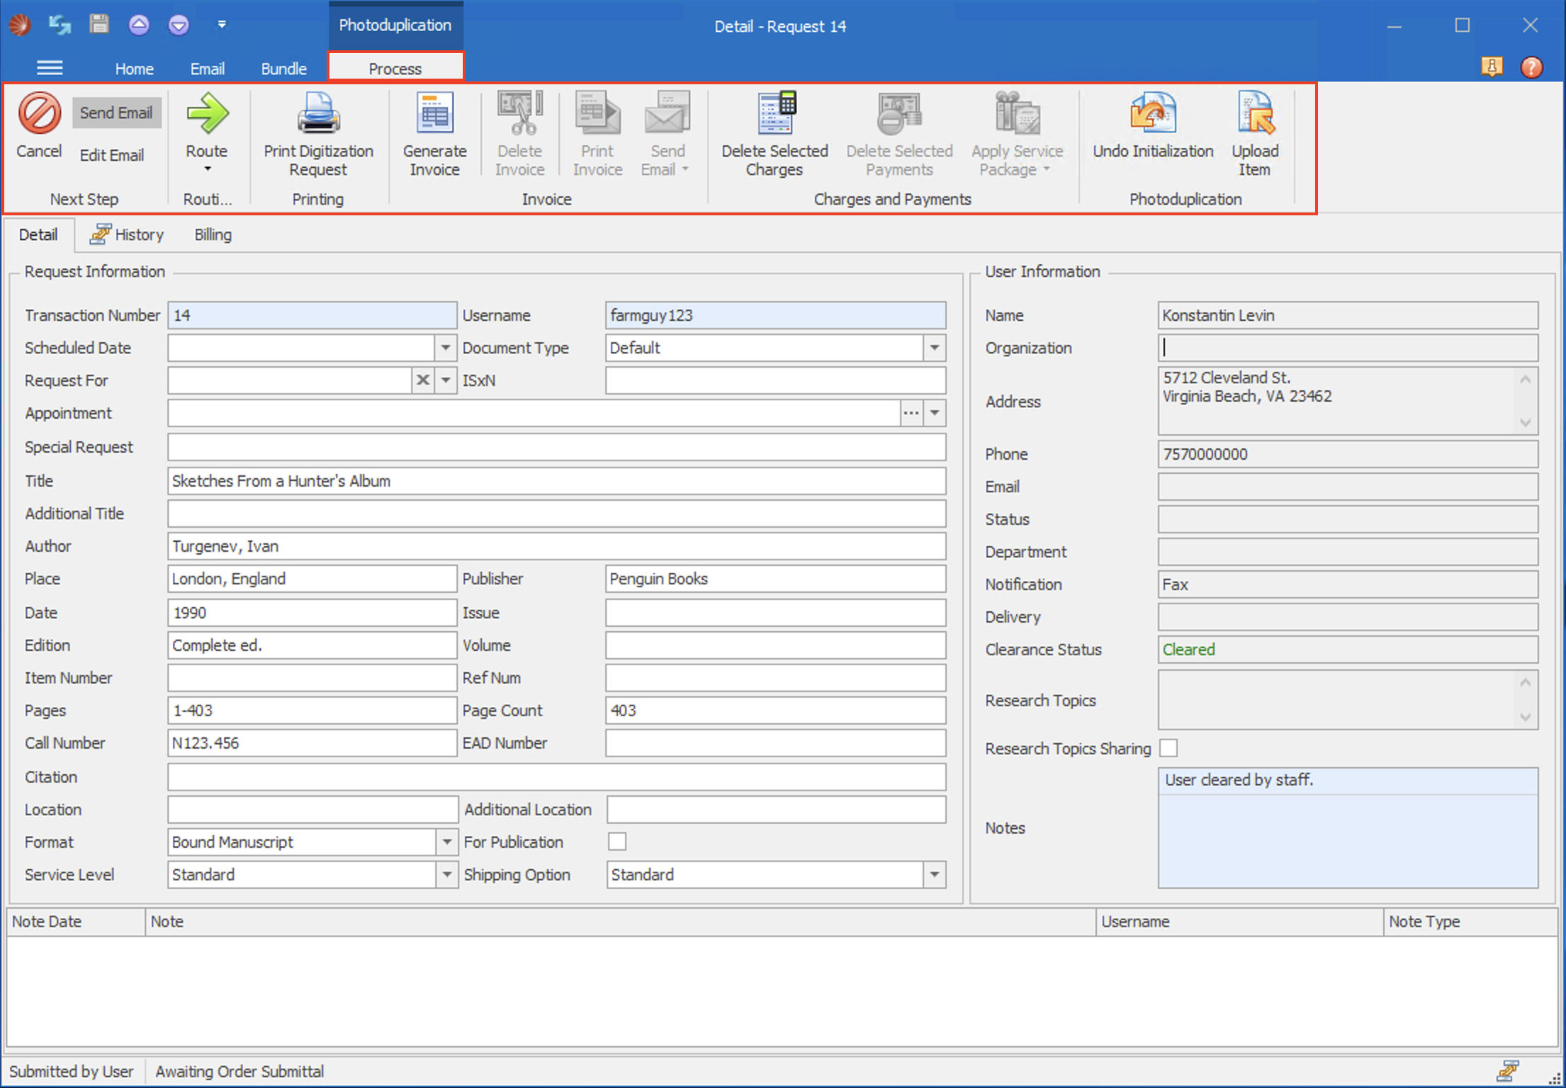The height and width of the screenshot is (1088, 1566).
Task: Open the Format dropdown arrow
Action: (x=446, y=842)
